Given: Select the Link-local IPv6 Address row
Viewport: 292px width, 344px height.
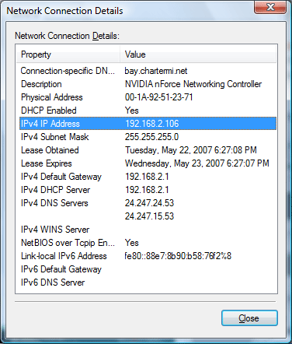Looking at the screenshot, I should (148, 256).
